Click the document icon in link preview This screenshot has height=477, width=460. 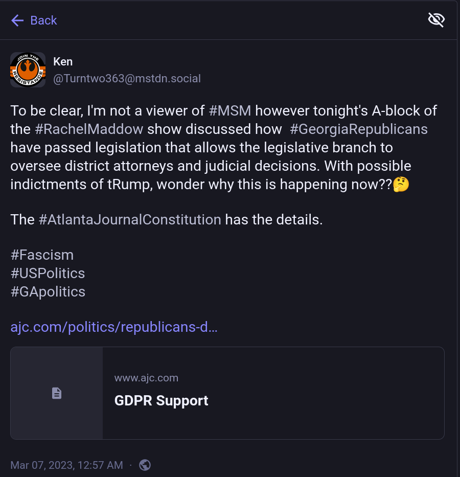[x=57, y=393]
